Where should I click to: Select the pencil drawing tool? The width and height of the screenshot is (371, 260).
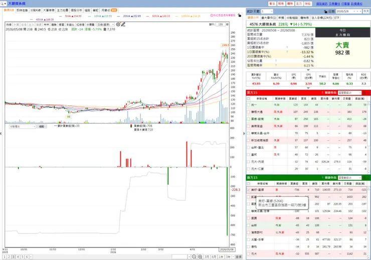(x=123, y=24)
